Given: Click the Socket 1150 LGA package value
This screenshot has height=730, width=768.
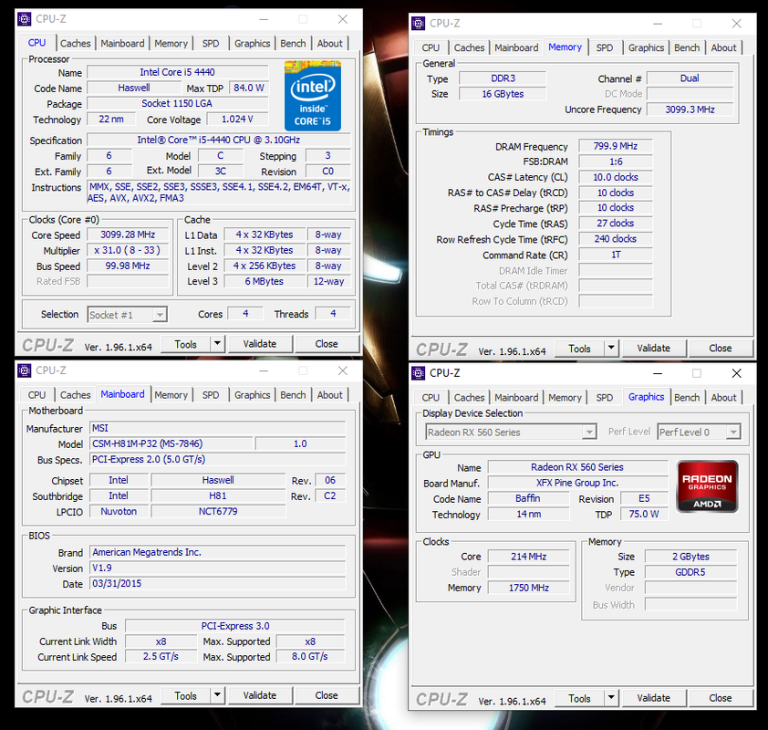Looking at the screenshot, I should [177, 103].
